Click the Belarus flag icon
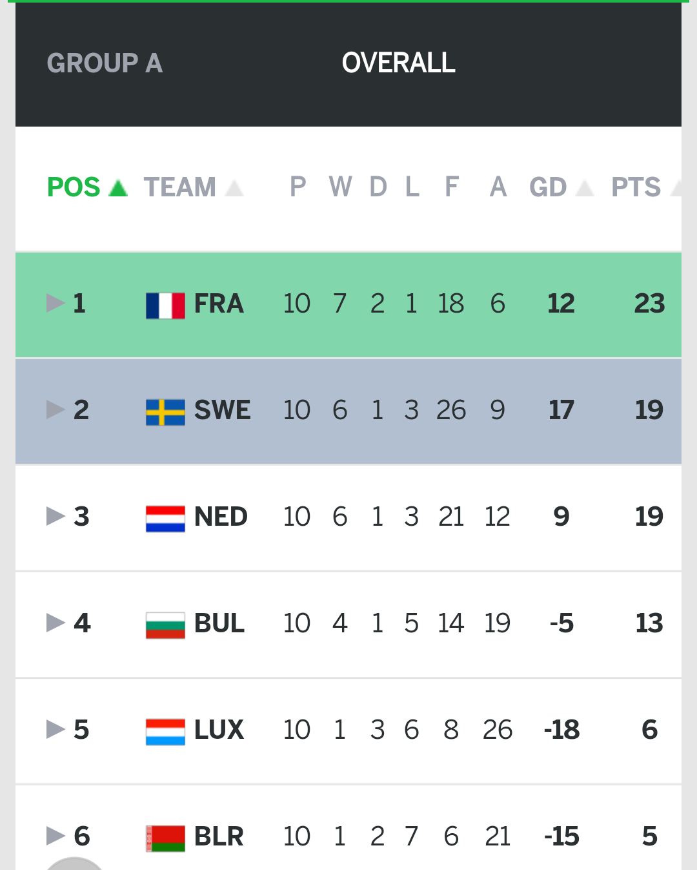Viewport: 697px width, 870px height. click(165, 838)
